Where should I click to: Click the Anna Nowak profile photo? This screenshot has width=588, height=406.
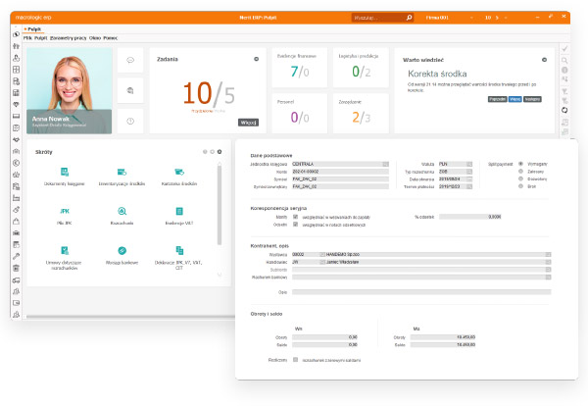coord(69,90)
